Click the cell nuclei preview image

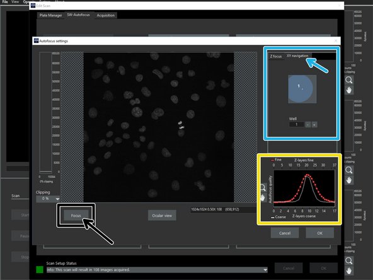159,127
